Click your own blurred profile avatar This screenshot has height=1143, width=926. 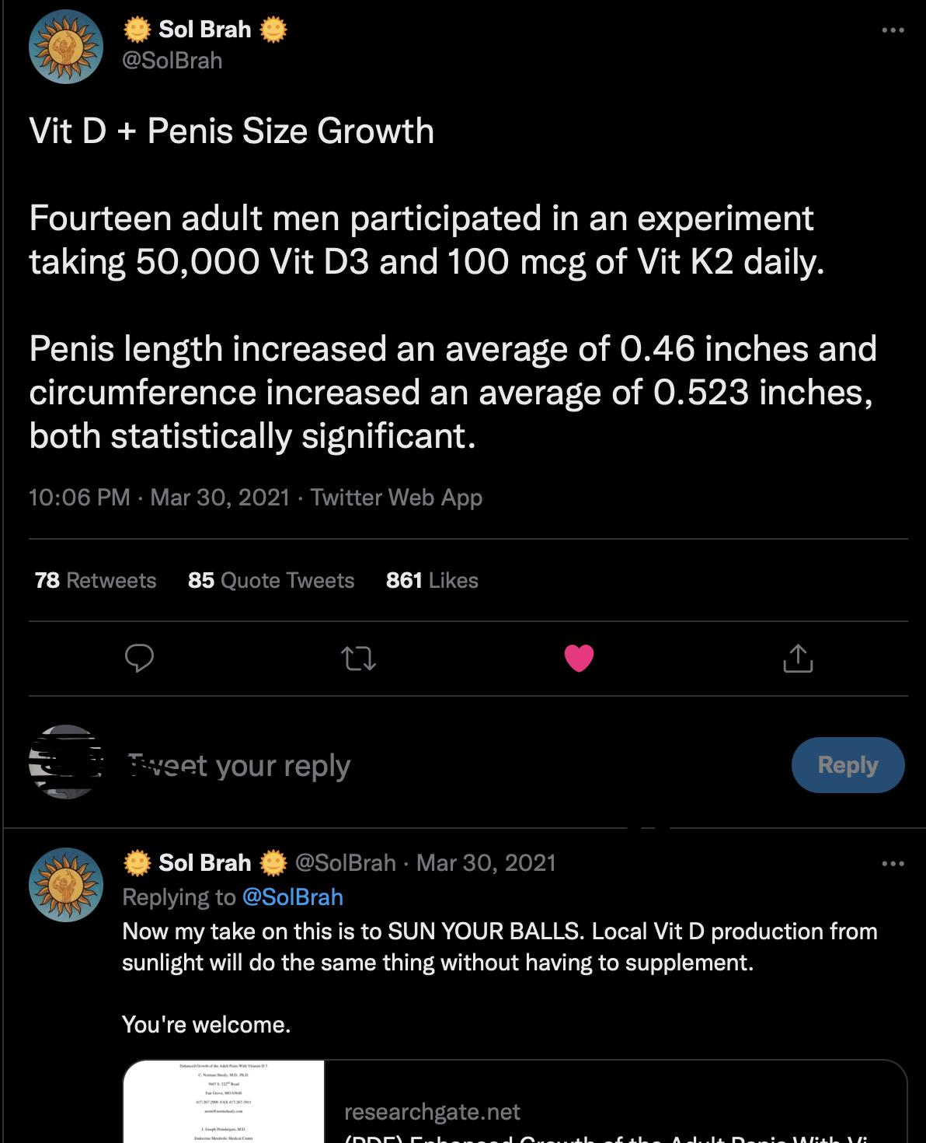[x=66, y=762]
